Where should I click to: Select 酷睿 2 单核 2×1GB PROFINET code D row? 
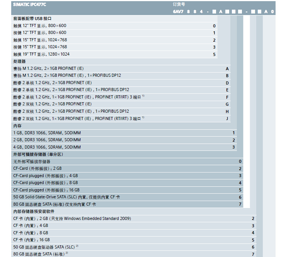click(x=53, y=83)
